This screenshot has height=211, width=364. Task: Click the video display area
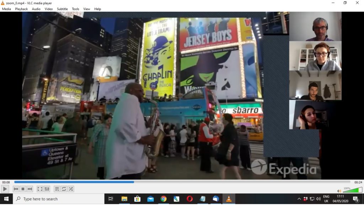coord(182,96)
